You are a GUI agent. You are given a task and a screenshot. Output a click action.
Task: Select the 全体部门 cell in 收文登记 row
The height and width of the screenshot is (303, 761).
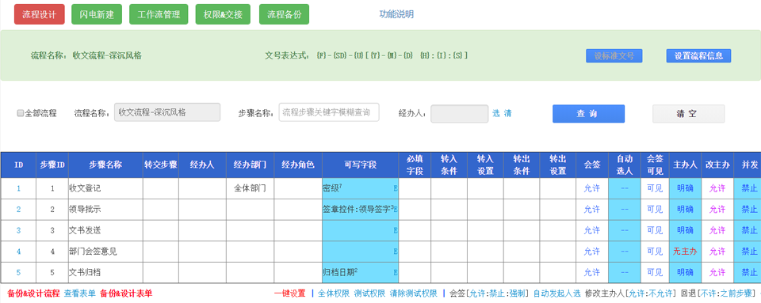coord(250,189)
